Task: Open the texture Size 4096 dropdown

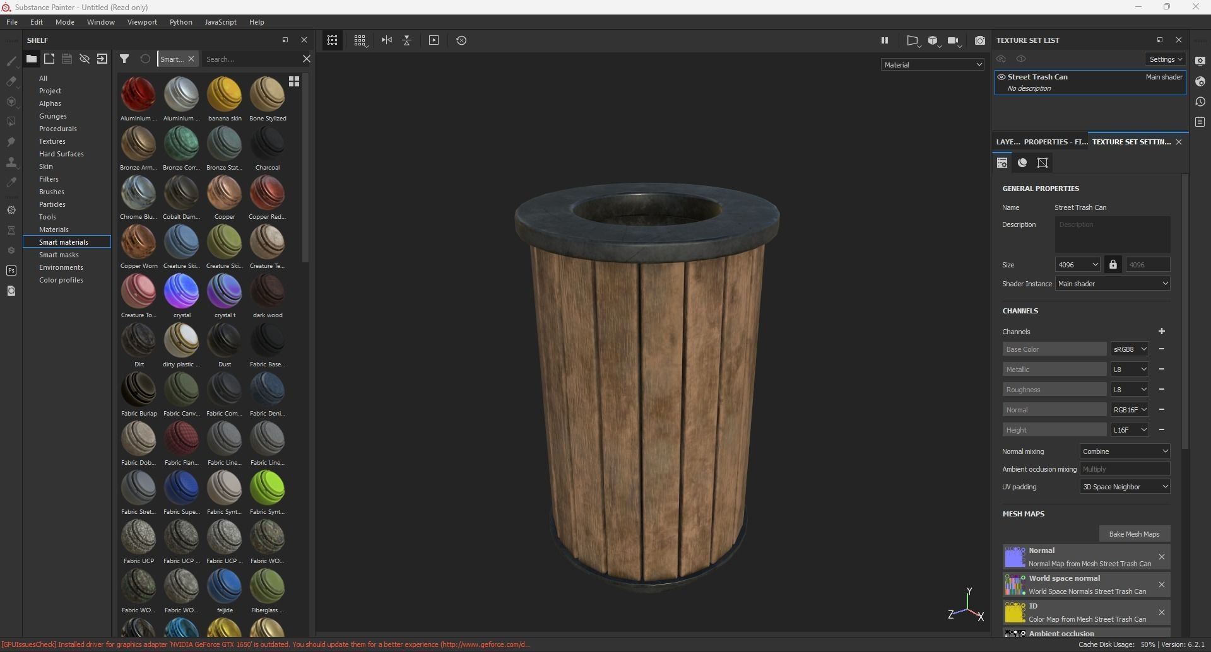Action: pos(1078,265)
